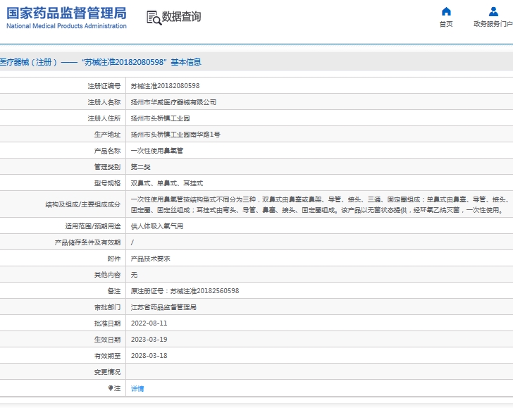Screen dimensions: 513x408
Task: Click the 变更情况 row label
Action: 107,372
